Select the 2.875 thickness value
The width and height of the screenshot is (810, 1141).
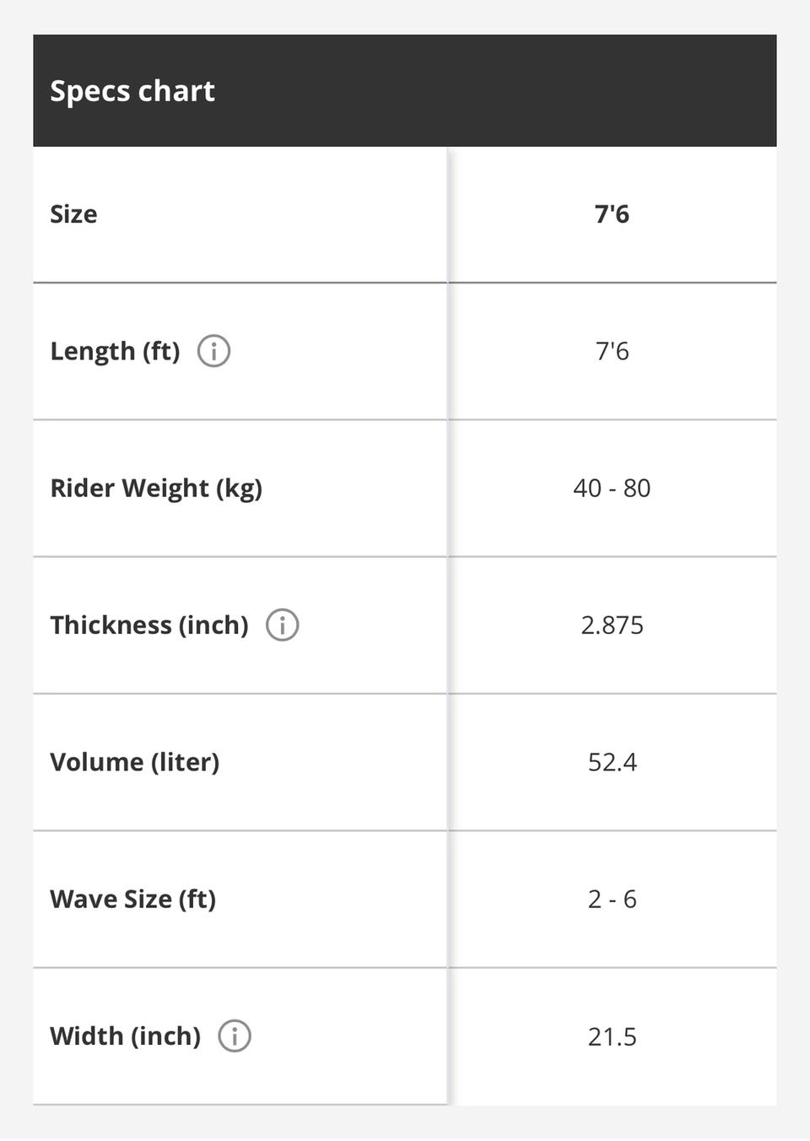click(x=612, y=625)
